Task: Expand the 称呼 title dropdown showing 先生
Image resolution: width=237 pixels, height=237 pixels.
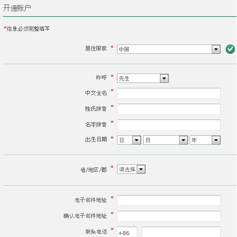Action: [x=143, y=78]
